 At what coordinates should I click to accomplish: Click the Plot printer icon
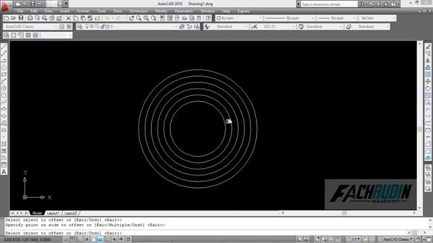point(30,18)
